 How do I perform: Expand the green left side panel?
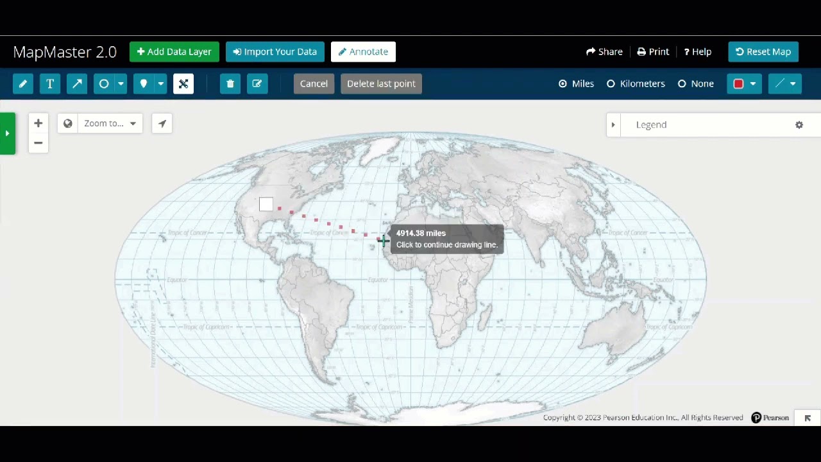tap(7, 133)
